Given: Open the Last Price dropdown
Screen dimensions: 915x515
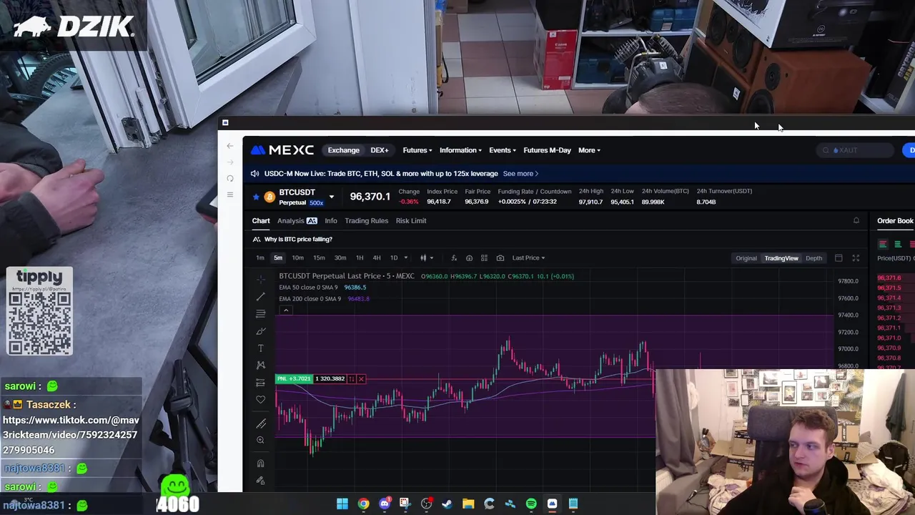Looking at the screenshot, I should tap(528, 257).
